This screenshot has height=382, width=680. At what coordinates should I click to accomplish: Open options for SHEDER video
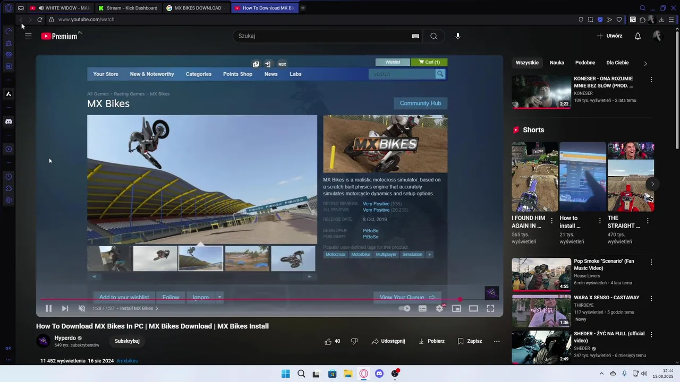651,335
